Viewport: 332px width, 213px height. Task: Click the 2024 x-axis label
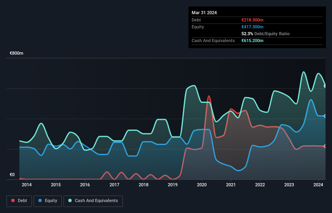point(318,185)
